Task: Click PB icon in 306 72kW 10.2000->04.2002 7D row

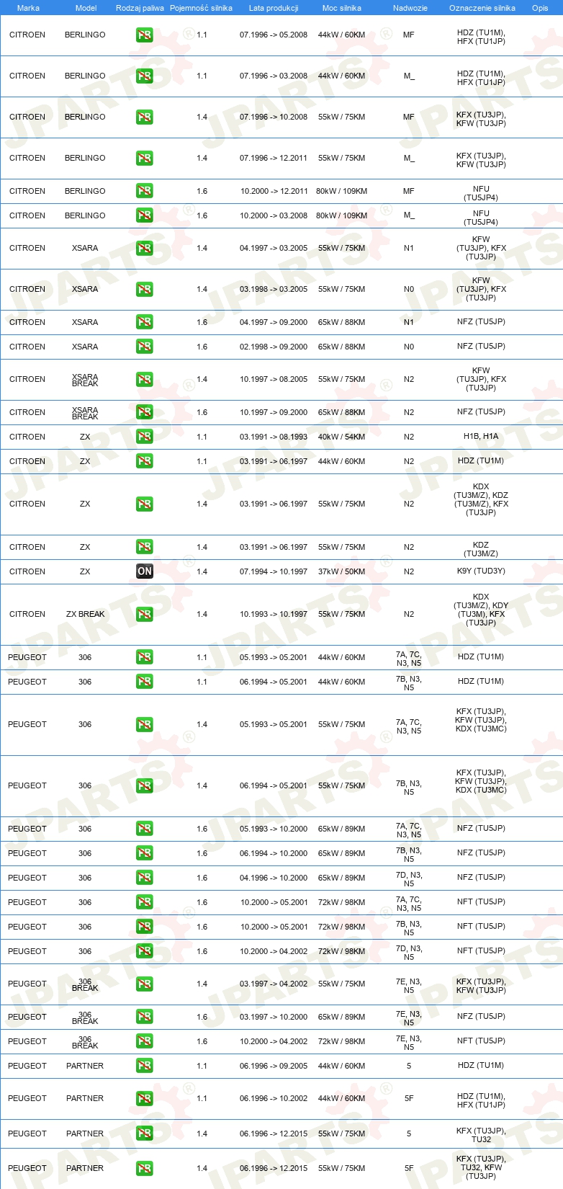Action: (145, 951)
